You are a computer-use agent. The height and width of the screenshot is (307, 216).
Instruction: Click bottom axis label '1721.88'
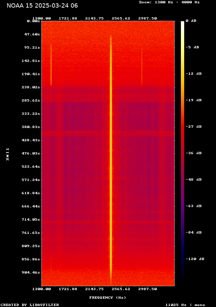[x=68, y=289]
